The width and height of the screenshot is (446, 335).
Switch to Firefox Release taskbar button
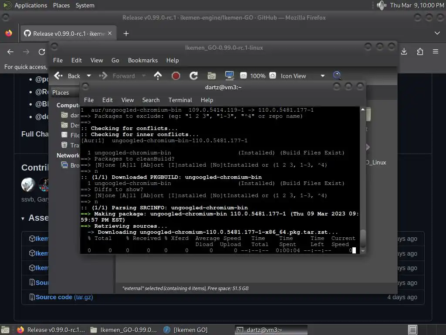coord(51,330)
